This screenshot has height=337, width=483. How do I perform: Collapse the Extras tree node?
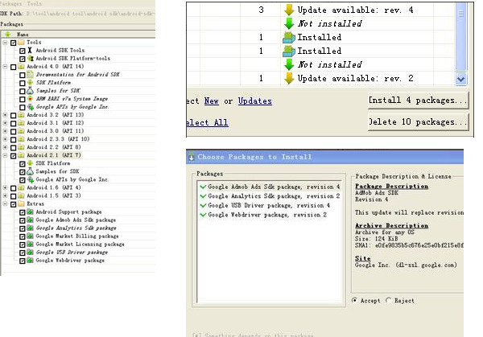coord(6,203)
